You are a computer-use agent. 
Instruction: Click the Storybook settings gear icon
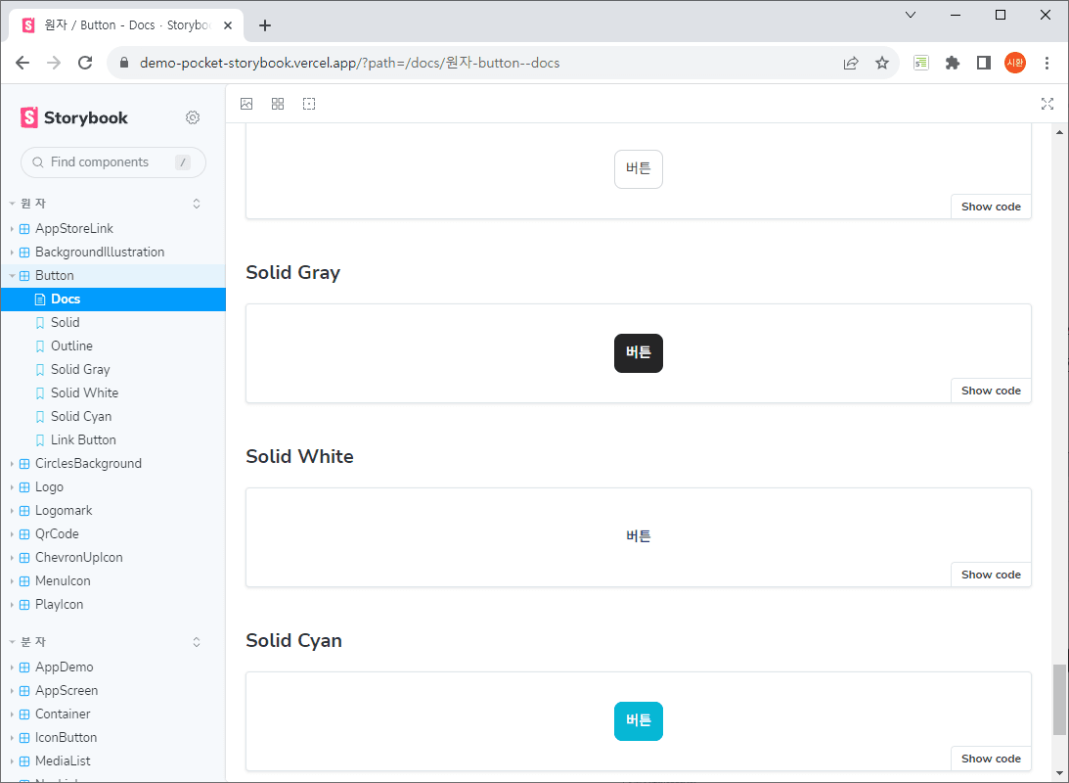click(193, 117)
